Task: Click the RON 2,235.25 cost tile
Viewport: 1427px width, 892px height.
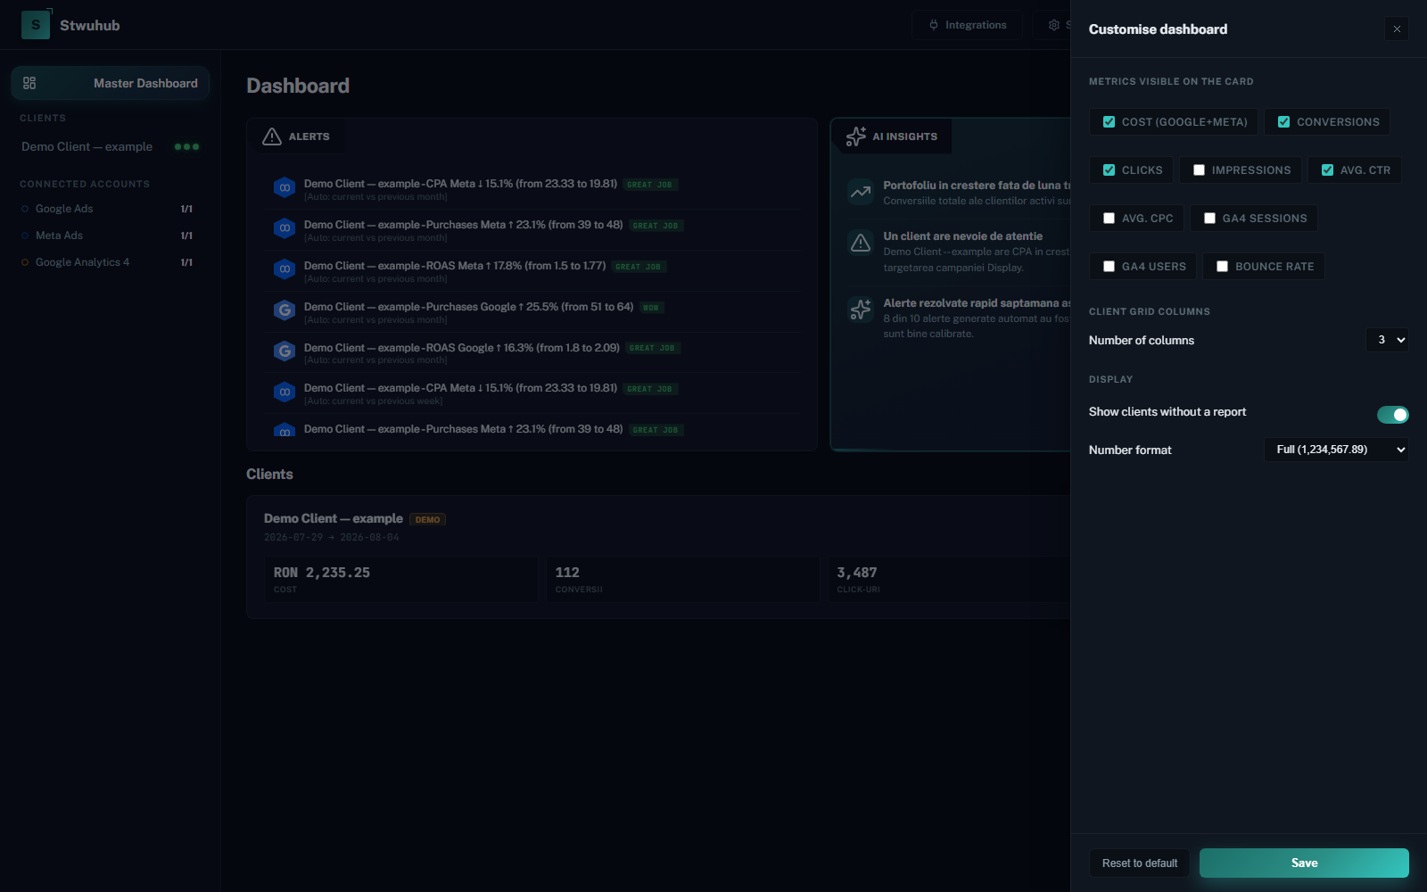Action: click(401, 580)
